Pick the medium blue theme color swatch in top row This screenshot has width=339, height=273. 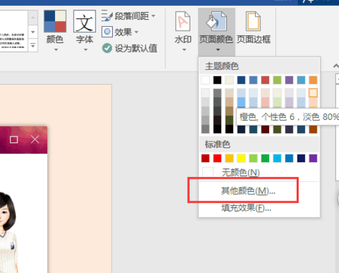pyautogui.click(x=253, y=80)
